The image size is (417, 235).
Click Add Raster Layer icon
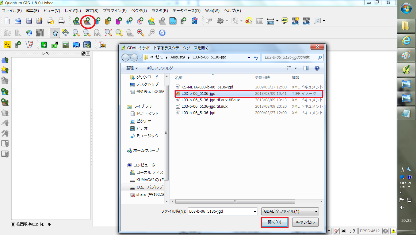pos(87,21)
